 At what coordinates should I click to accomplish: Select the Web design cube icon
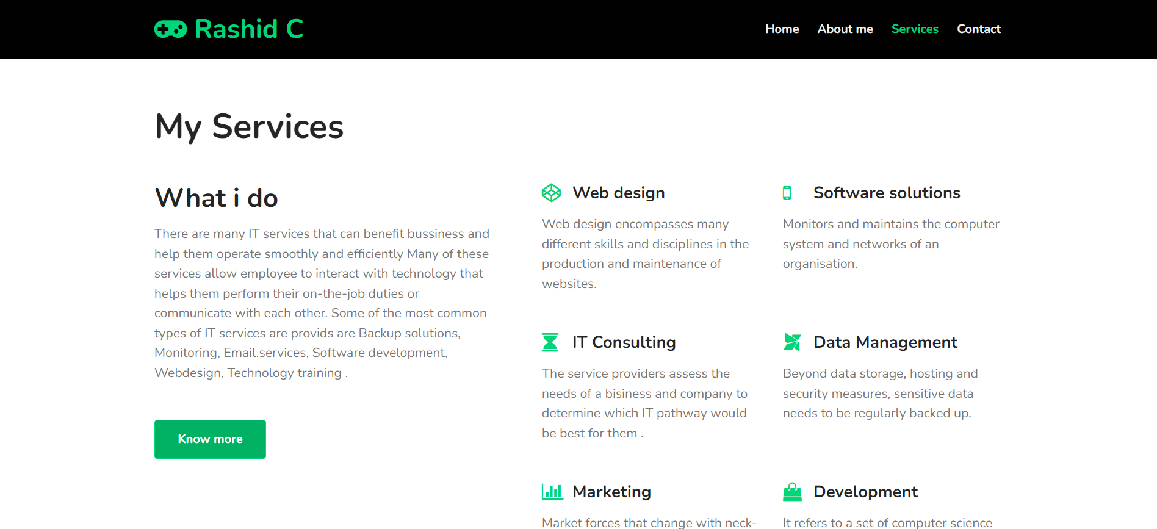click(551, 192)
